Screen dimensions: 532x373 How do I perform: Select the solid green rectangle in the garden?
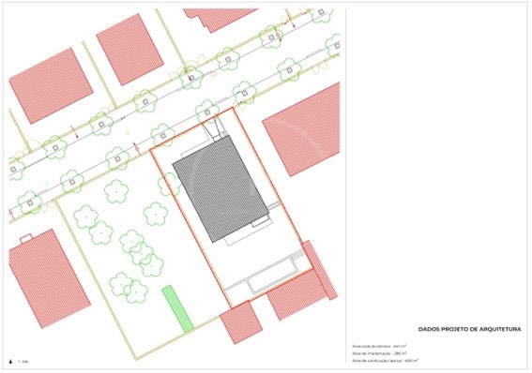177,309
